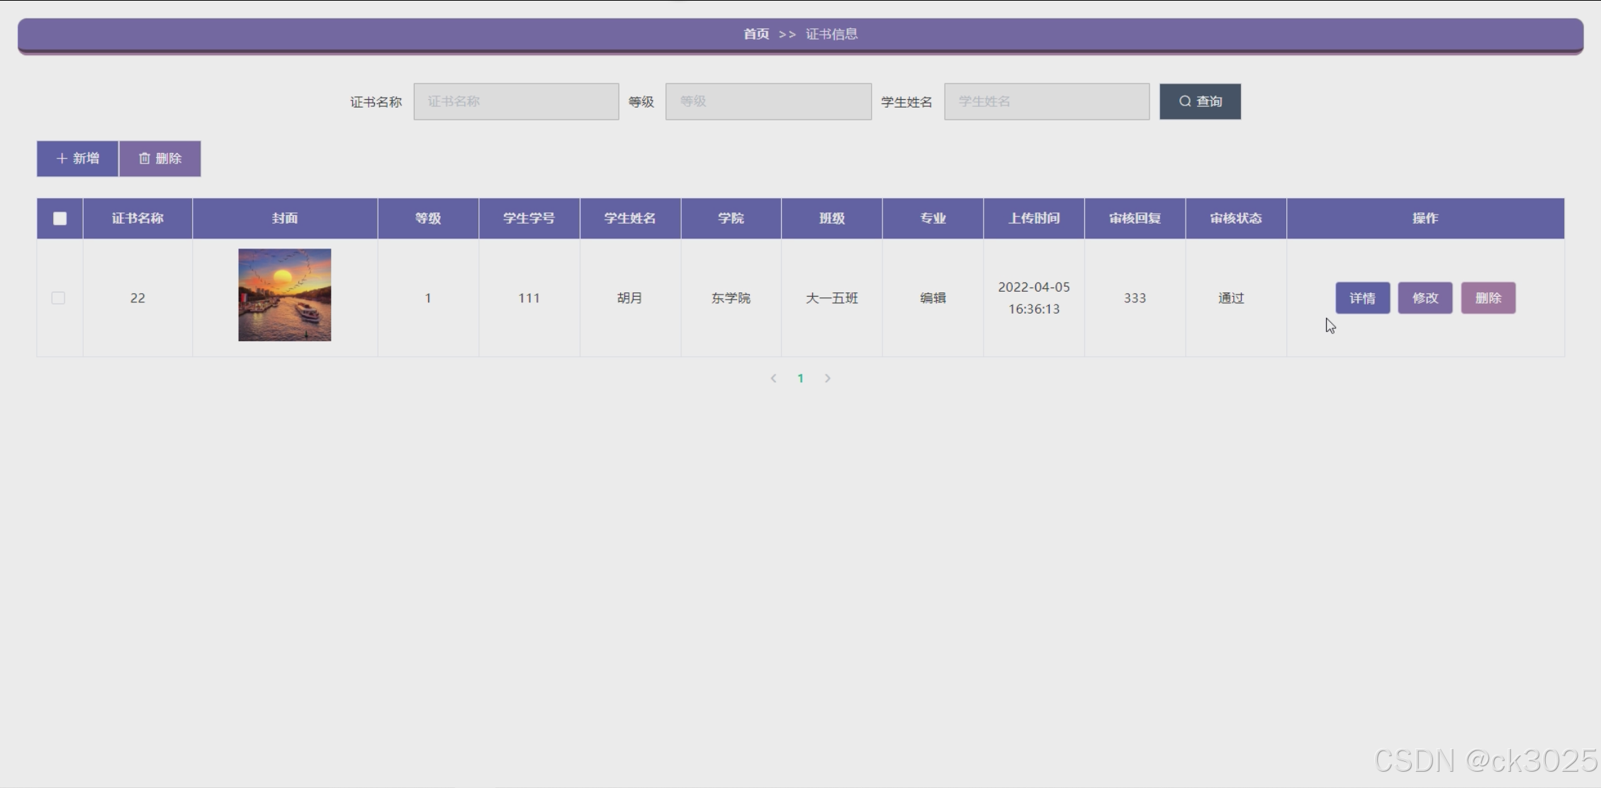Toggle the select-all header checkbox

60,219
